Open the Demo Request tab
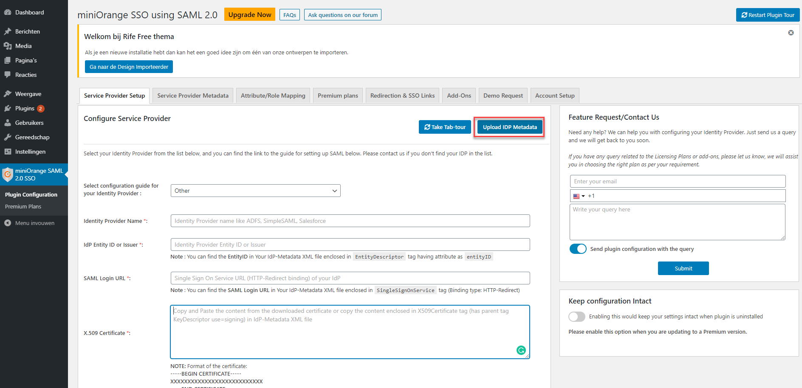 (503, 96)
